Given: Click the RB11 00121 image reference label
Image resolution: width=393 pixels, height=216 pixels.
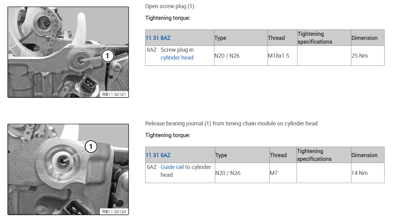Looking at the screenshot, I should pos(115,94).
